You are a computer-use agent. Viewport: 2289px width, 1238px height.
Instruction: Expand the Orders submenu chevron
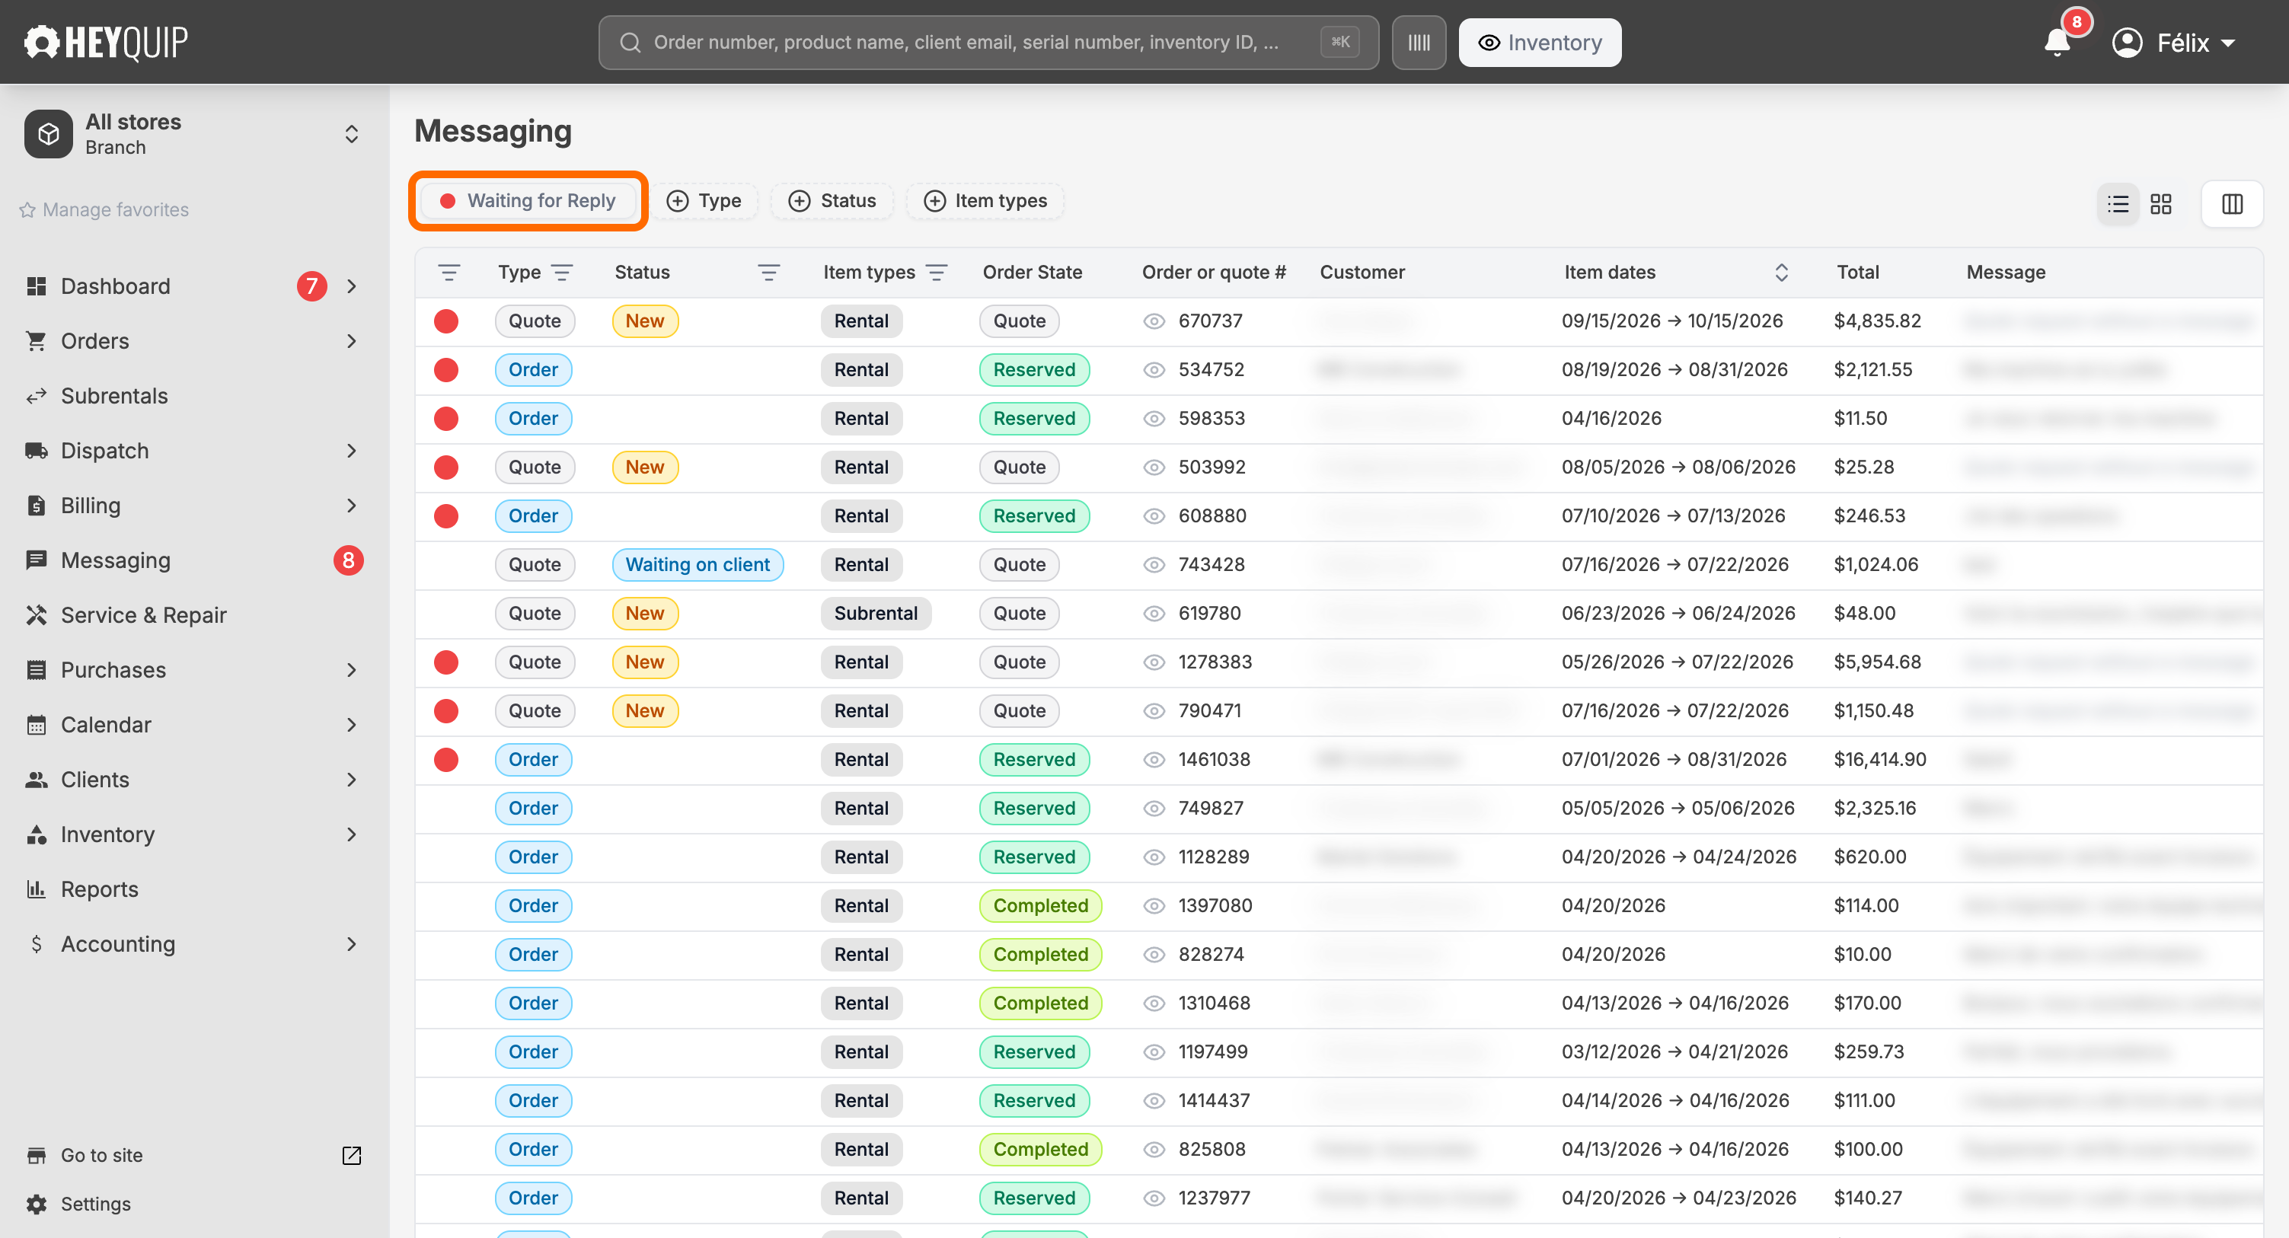tap(352, 341)
